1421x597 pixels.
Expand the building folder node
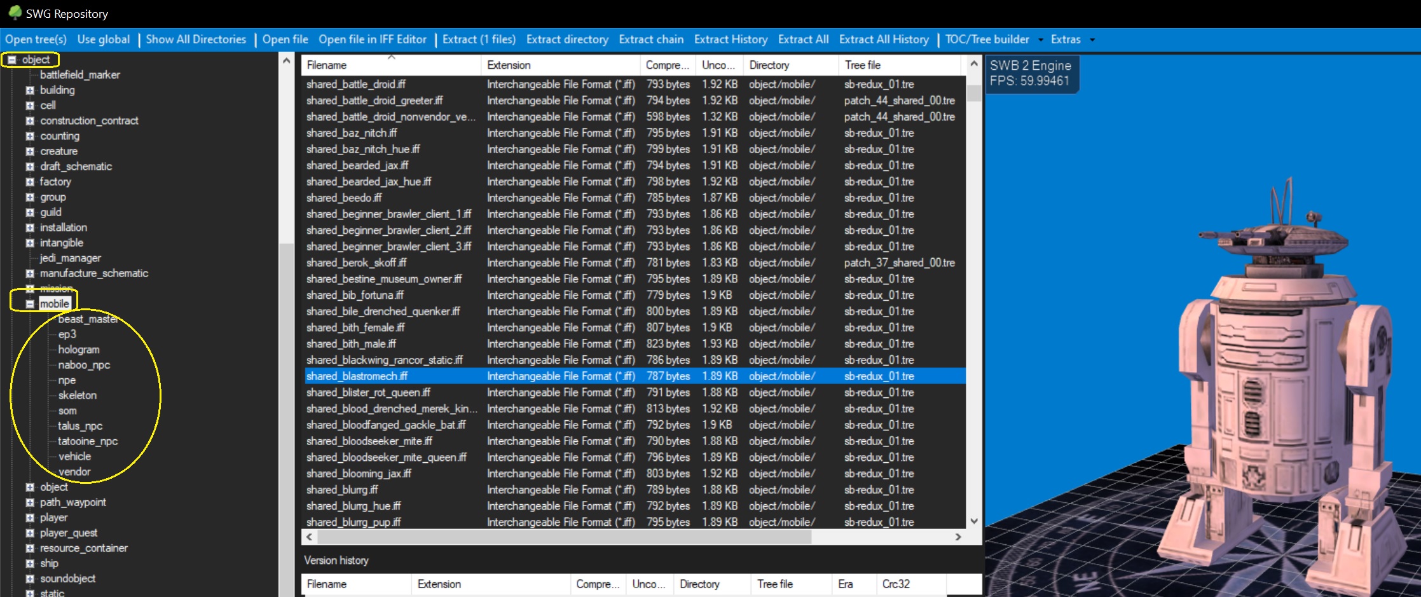click(30, 90)
